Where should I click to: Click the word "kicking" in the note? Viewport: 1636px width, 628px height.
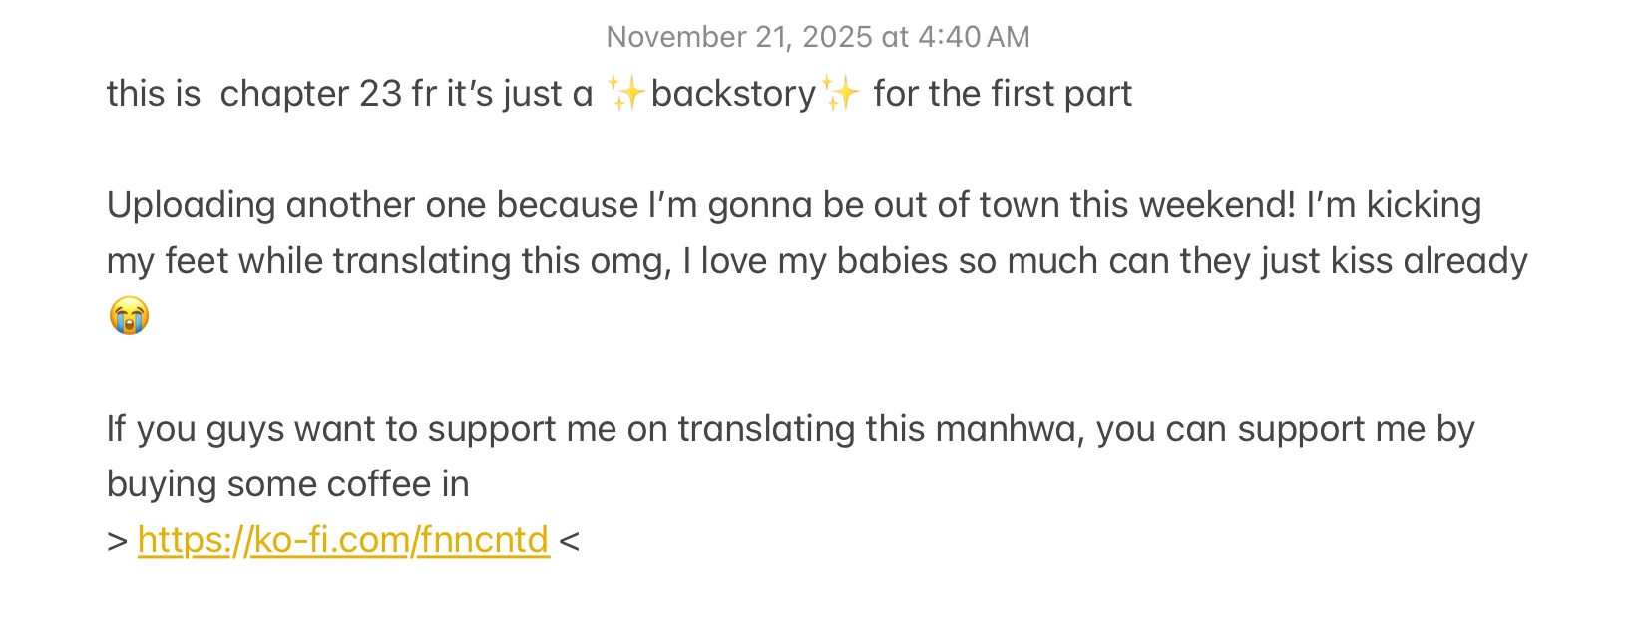tap(1423, 205)
